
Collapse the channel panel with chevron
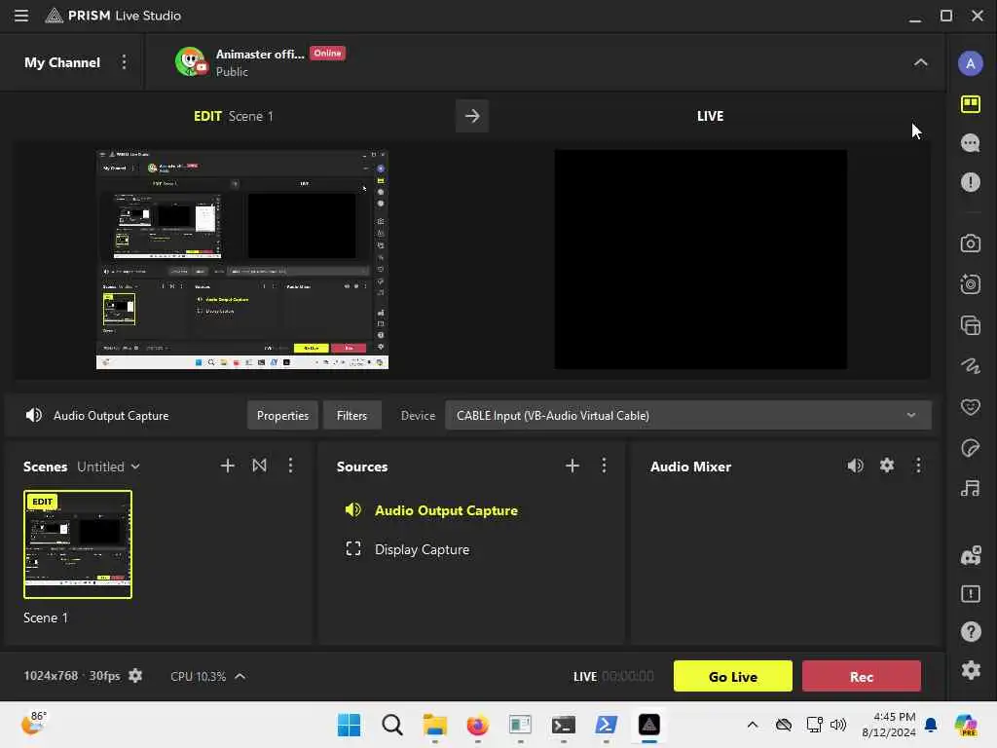click(x=920, y=62)
